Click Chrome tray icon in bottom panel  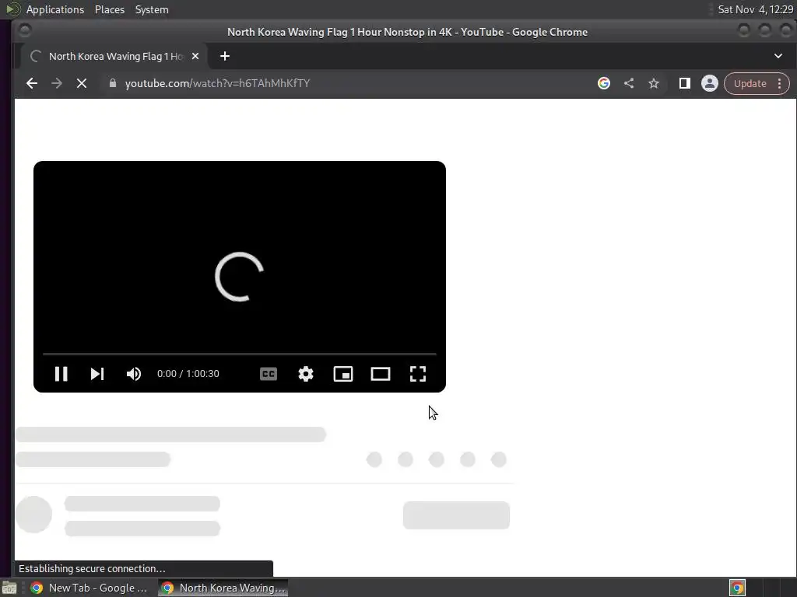(737, 588)
